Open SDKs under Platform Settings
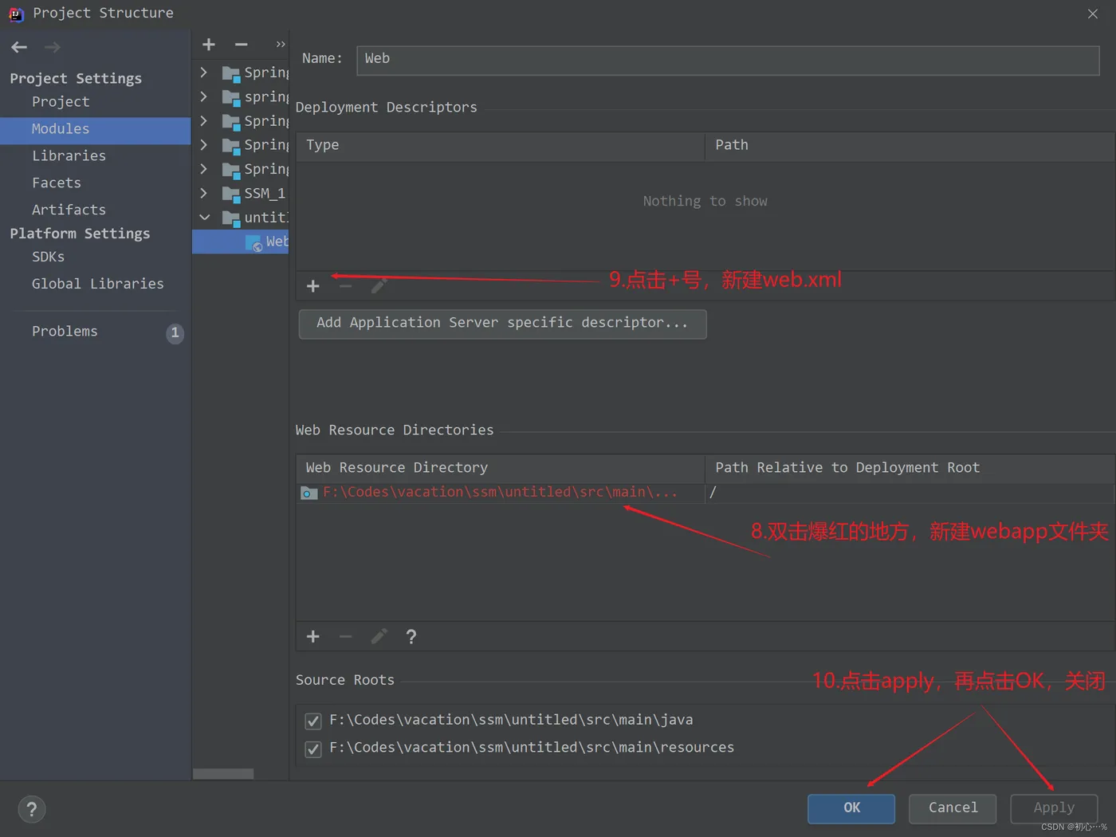Screen dimensions: 1116x837 point(48,257)
